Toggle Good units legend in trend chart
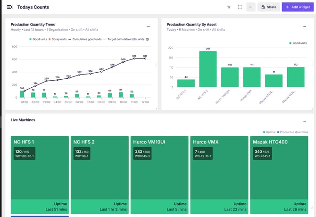 coord(38,39)
